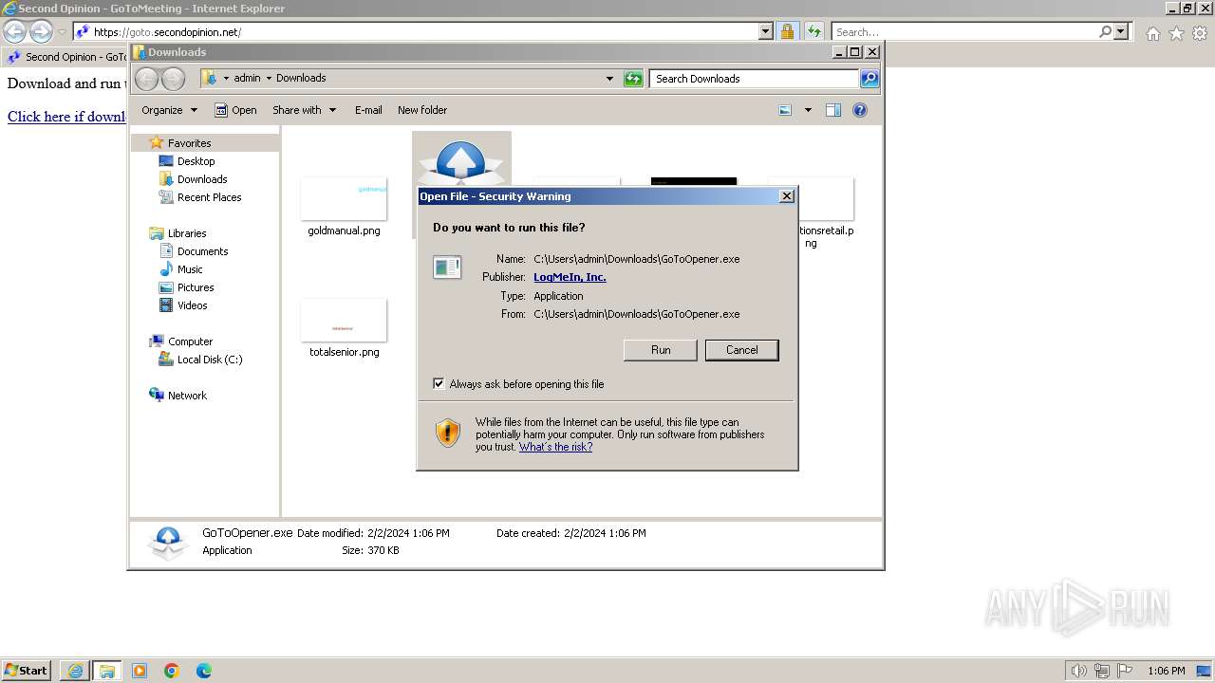
Task: Uncheck Always ask before opening this file
Action: (439, 384)
